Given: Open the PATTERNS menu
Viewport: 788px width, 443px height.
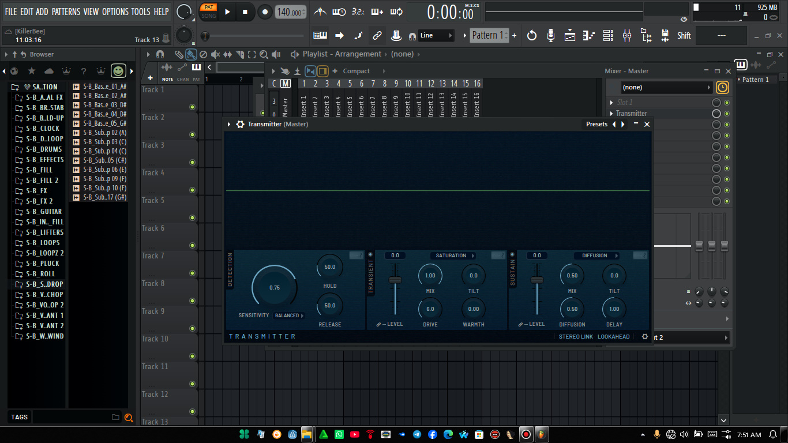Looking at the screenshot, I should coord(66,12).
